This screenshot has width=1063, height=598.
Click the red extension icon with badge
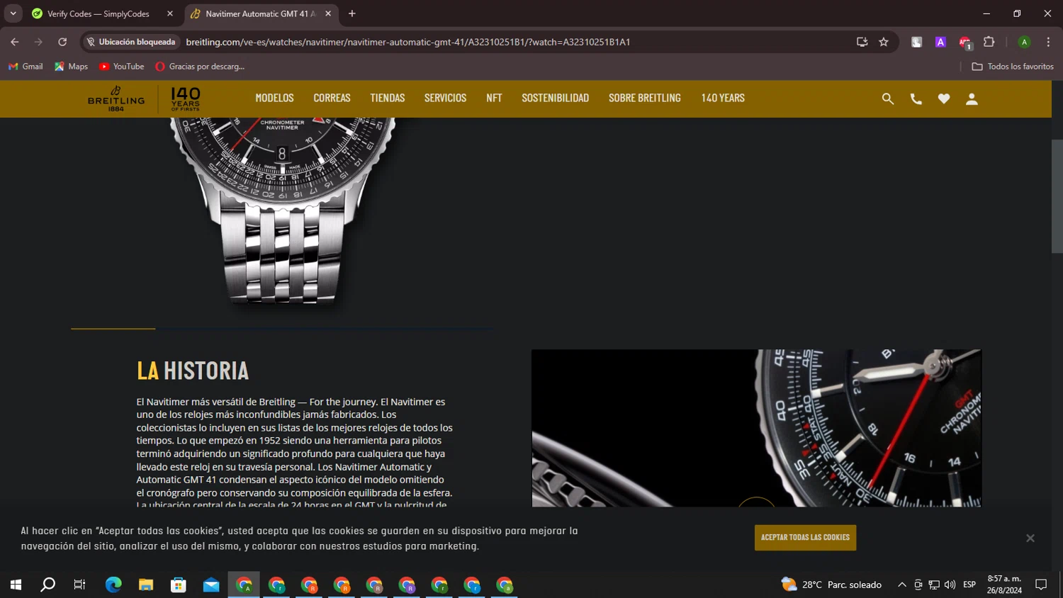point(964,43)
